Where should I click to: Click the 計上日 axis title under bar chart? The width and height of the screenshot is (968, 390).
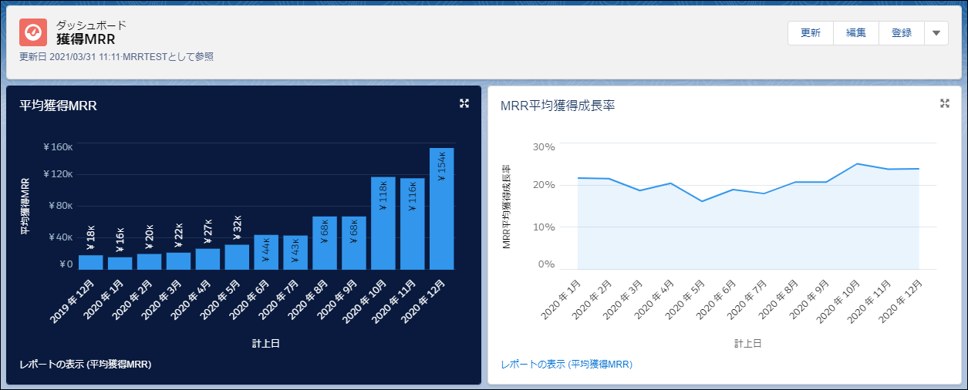[266, 343]
